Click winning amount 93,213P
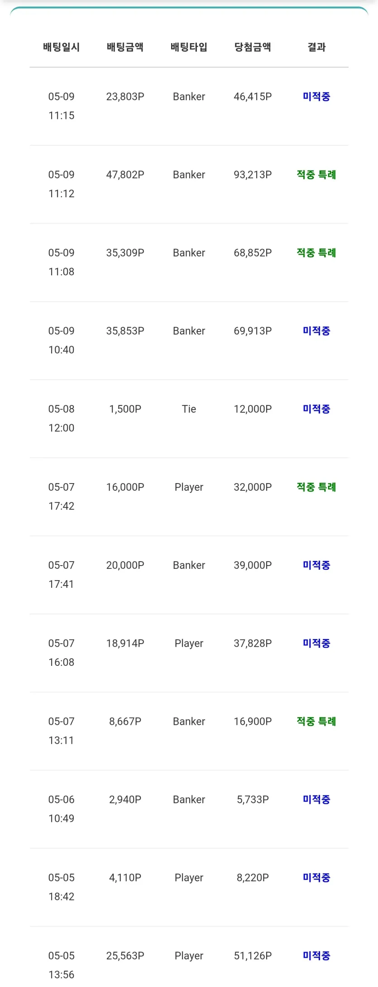378x987 pixels. coord(253,175)
